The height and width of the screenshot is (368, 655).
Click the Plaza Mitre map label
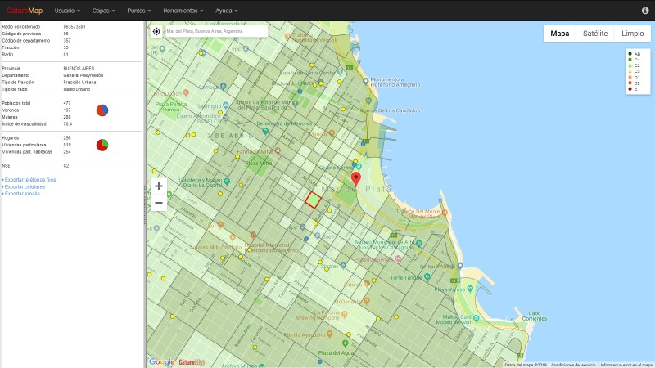[259, 163]
